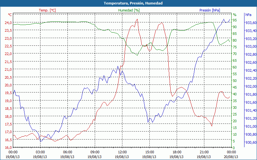Viewport: 257px width, 160px height.
Task: Click the 932,00 pressure axis value
Action: pos(251,86)
